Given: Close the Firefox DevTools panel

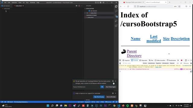Looking at the screenshot, I should point(191,60).
